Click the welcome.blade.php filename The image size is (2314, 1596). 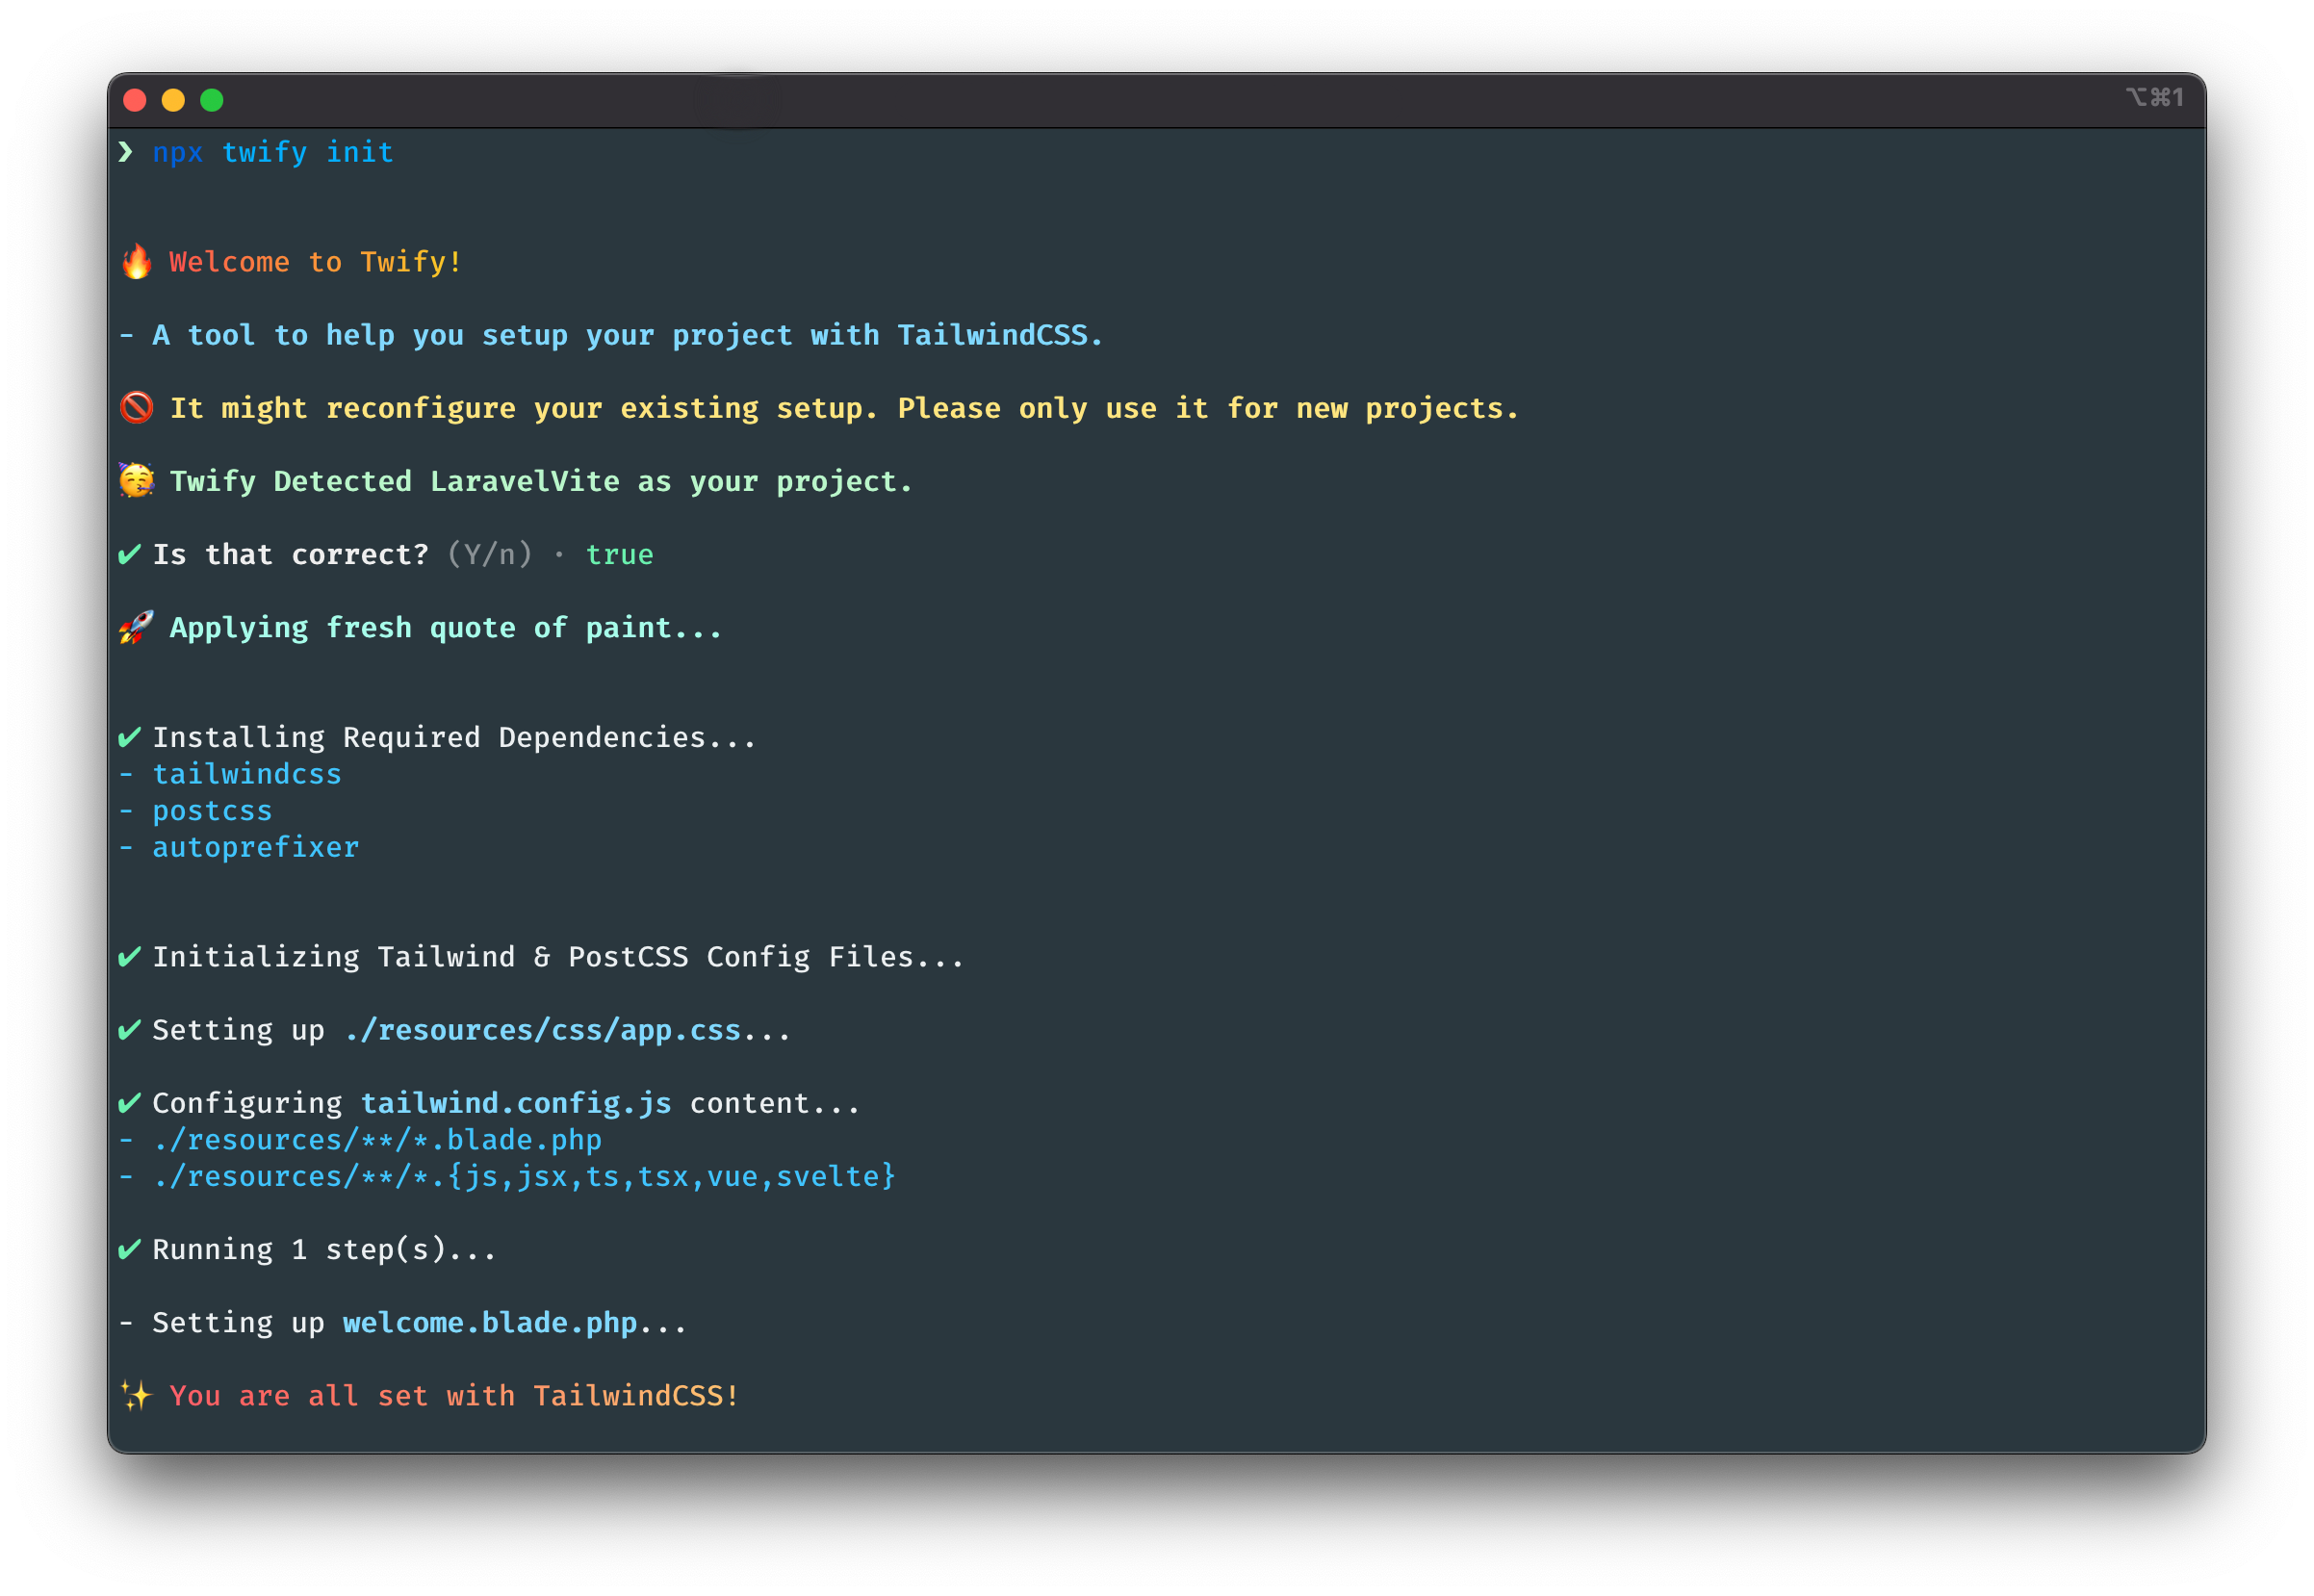pyautogui.click(x=490, y=1323)
